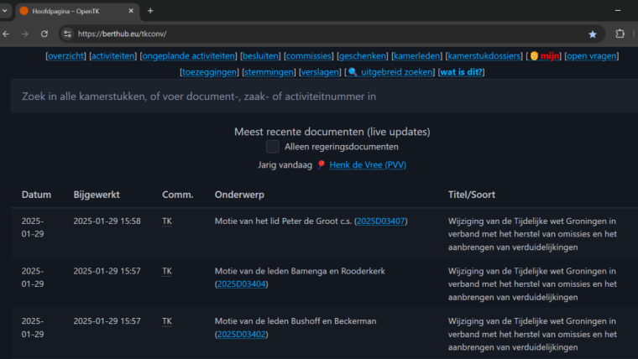Open document 2025D03407 link

(x=381, y=221)
